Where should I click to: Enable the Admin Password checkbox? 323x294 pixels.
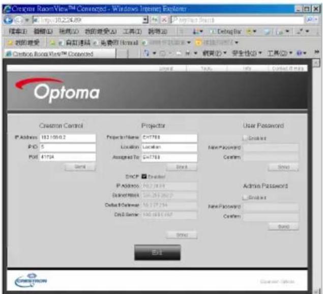coord(245,197)
